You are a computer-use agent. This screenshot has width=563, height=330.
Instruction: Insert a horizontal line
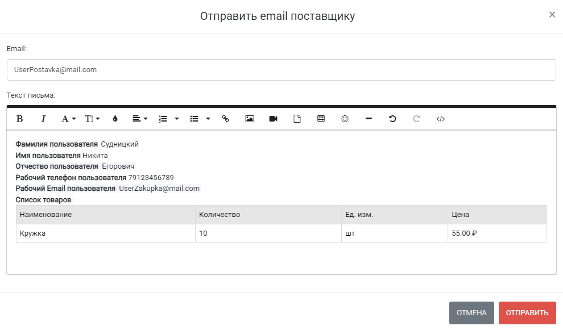point(369,119)
